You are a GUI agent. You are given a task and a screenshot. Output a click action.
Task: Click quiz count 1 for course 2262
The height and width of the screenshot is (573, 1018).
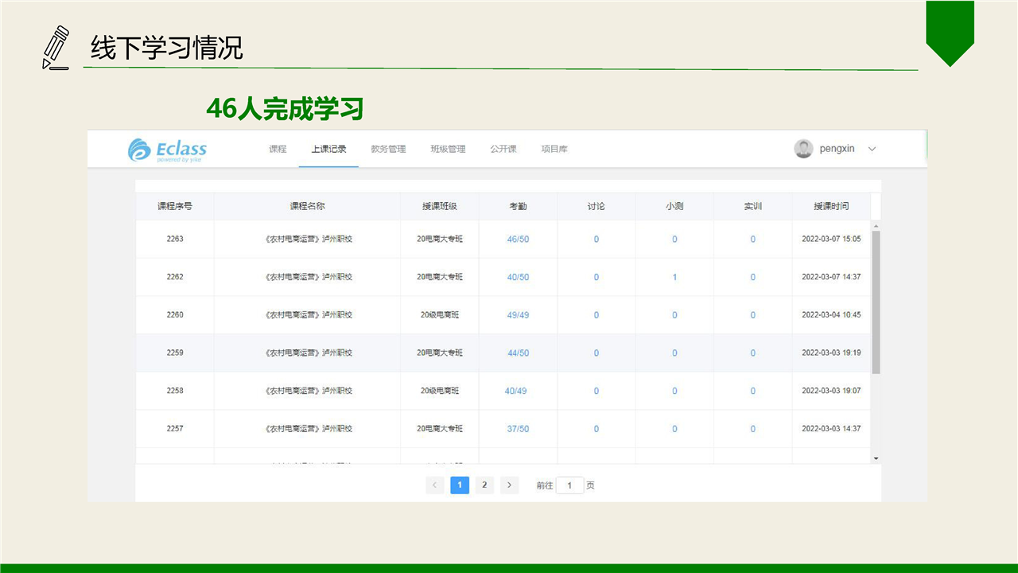674,277
